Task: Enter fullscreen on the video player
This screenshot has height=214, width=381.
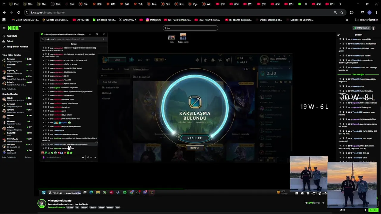Action: tap(314, 193)
